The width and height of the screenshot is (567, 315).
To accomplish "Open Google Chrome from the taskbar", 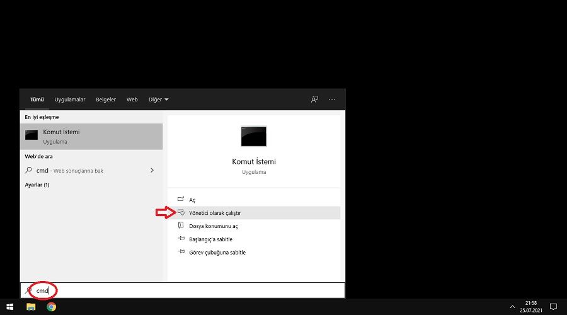I will coord(52,307).
